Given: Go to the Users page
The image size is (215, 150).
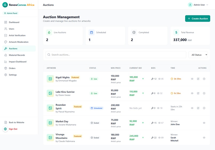Looking at the screenshot, I should tap(19, 29).
